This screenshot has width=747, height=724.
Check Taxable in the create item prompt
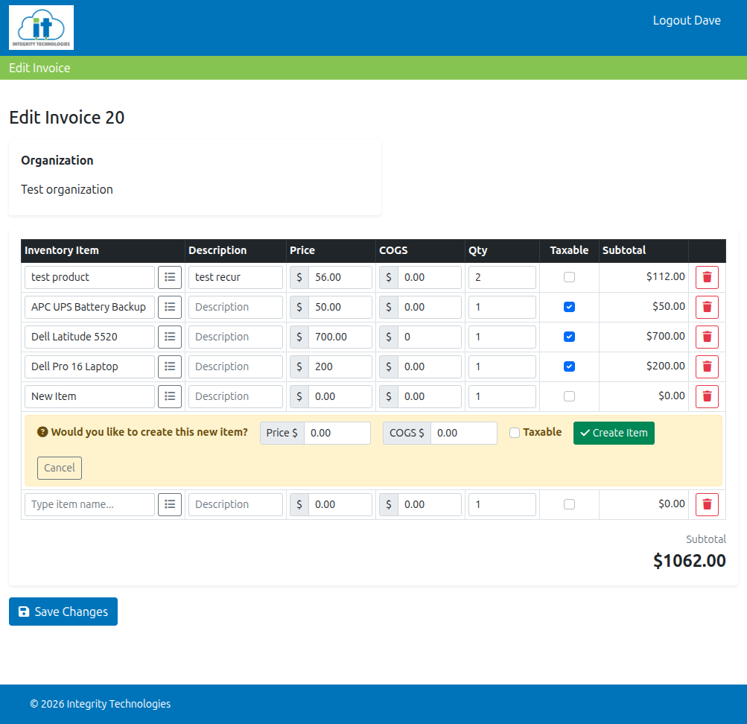point(515,433)
